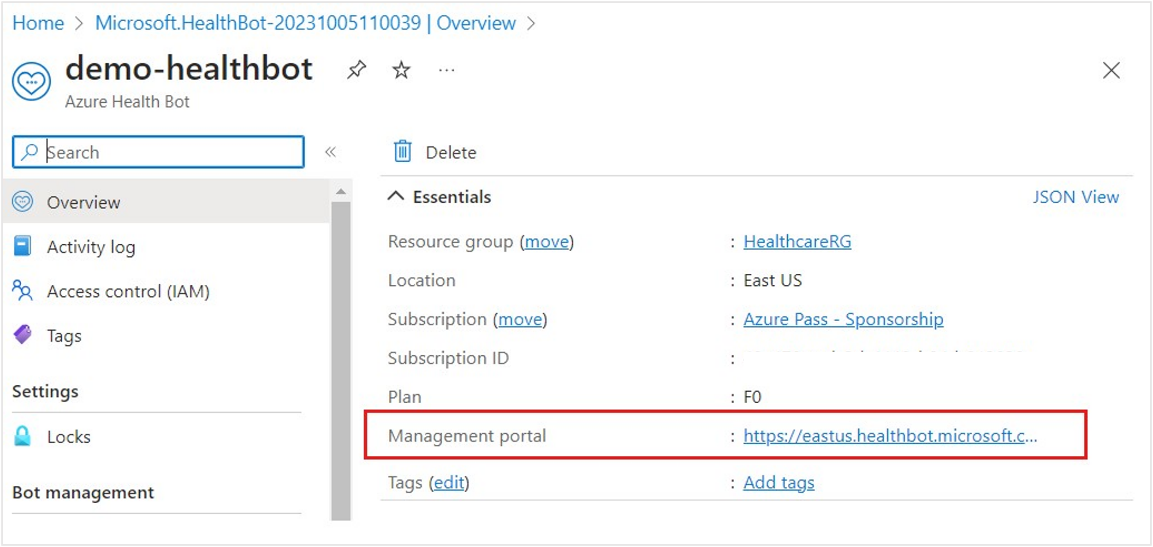Open the more options ellipsis menu
Image resolution: width=1153 pixels, height=547 pixels.
tap(446, 71)
